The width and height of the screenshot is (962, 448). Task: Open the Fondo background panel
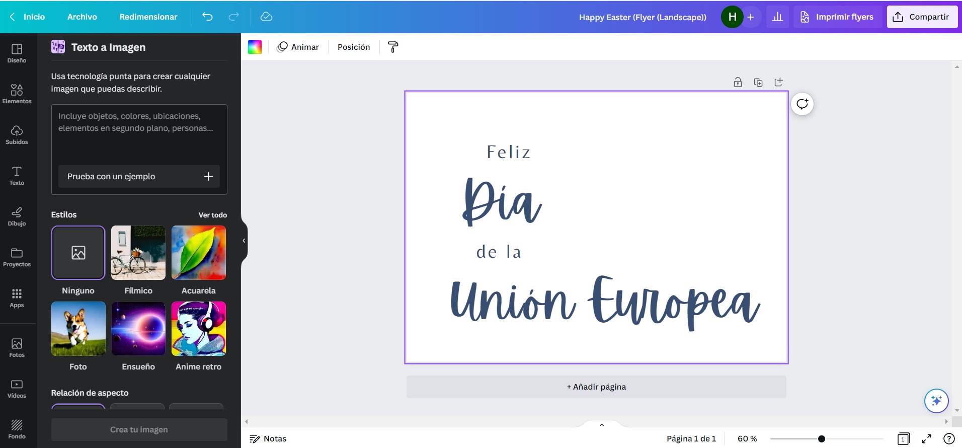click(17, 429)
